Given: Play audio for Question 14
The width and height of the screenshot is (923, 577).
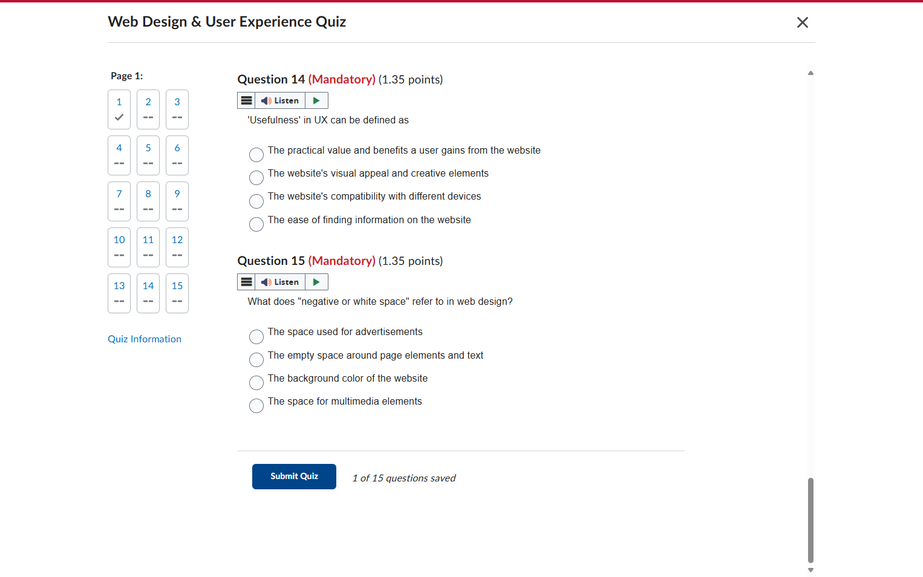Looking at the screenshot, I should (x=316, y=100).
